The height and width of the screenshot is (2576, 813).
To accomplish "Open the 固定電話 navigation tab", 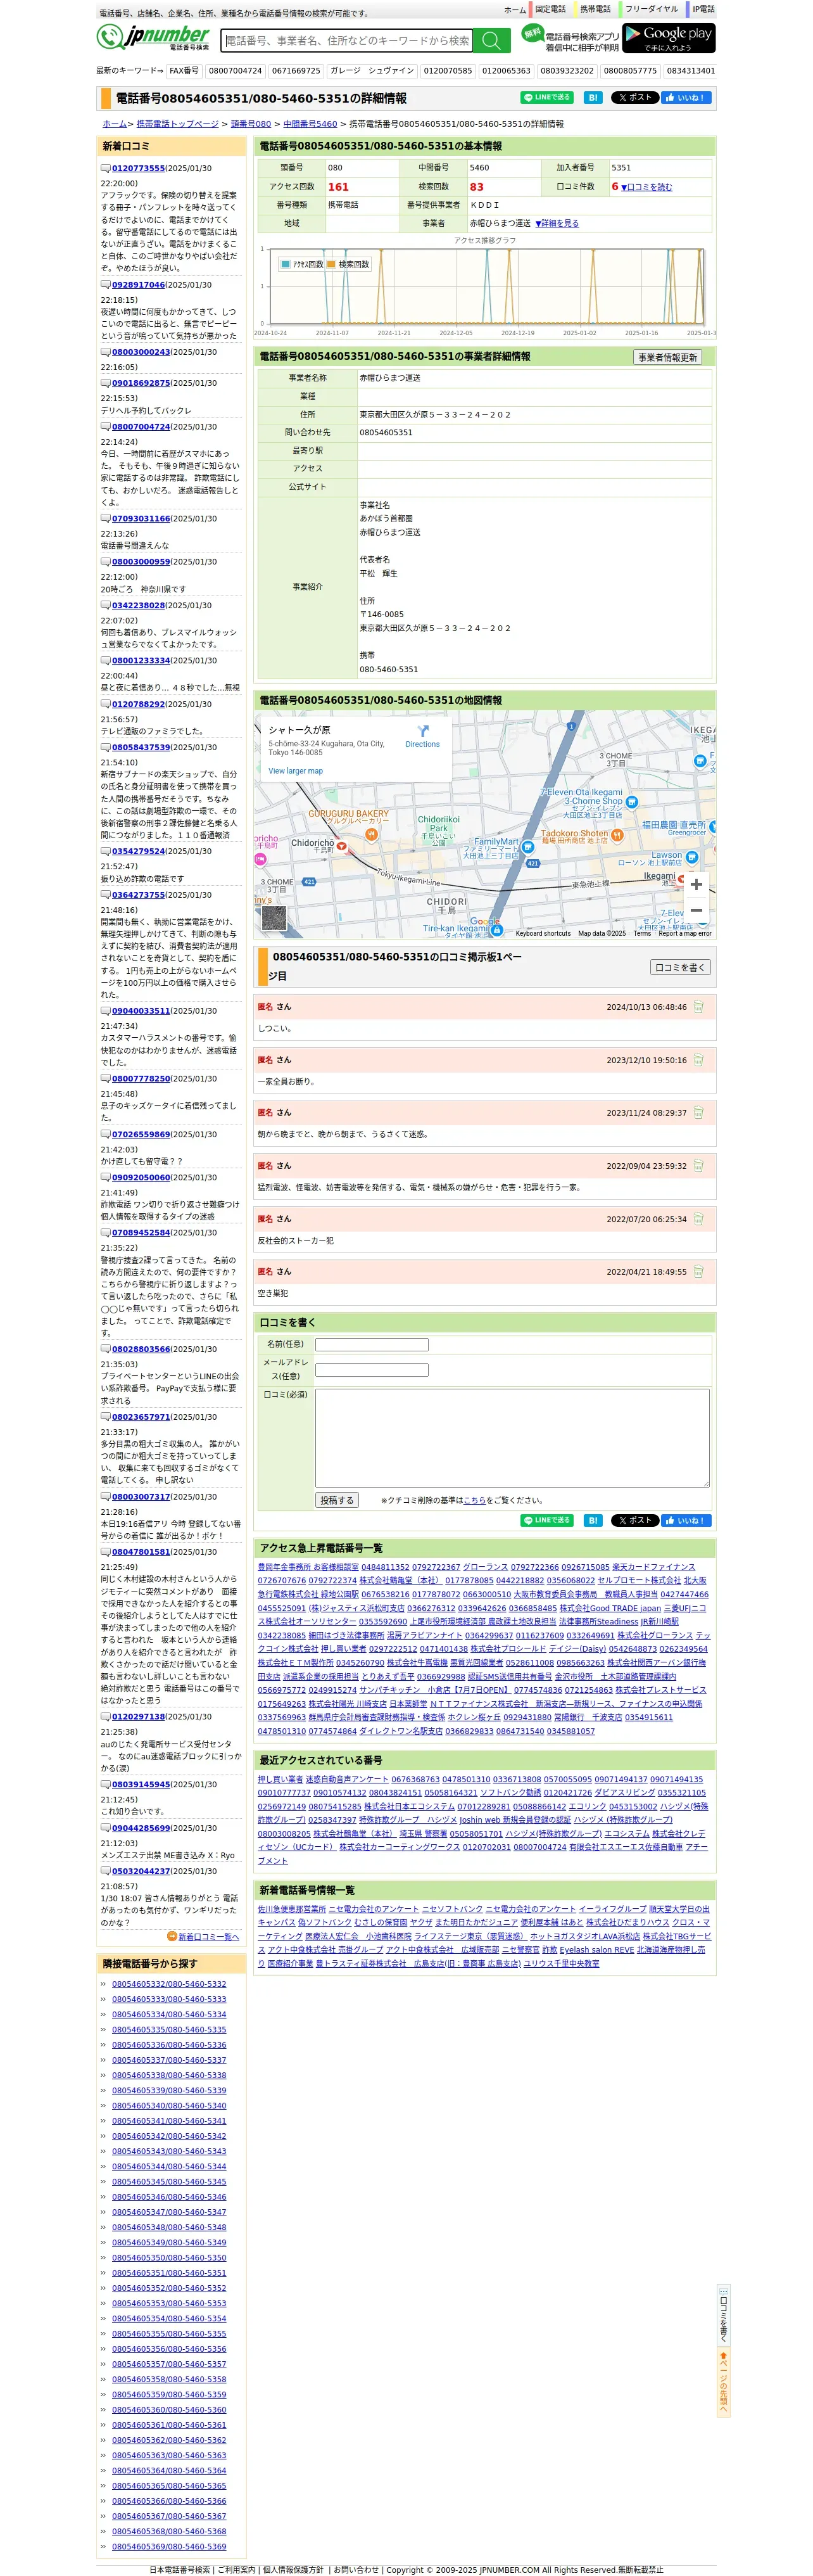I will (550, 9).
